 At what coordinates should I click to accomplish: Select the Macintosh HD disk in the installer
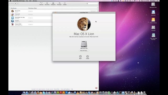(x=84, y=45)
